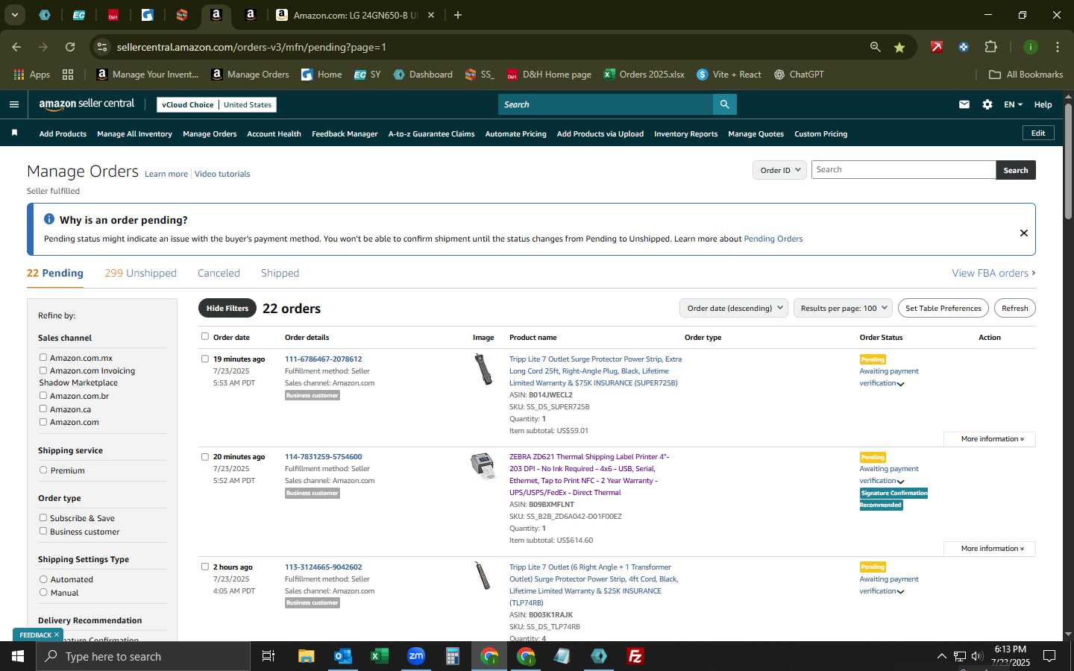Open View FBA orders link

click(x=993, y=273)
